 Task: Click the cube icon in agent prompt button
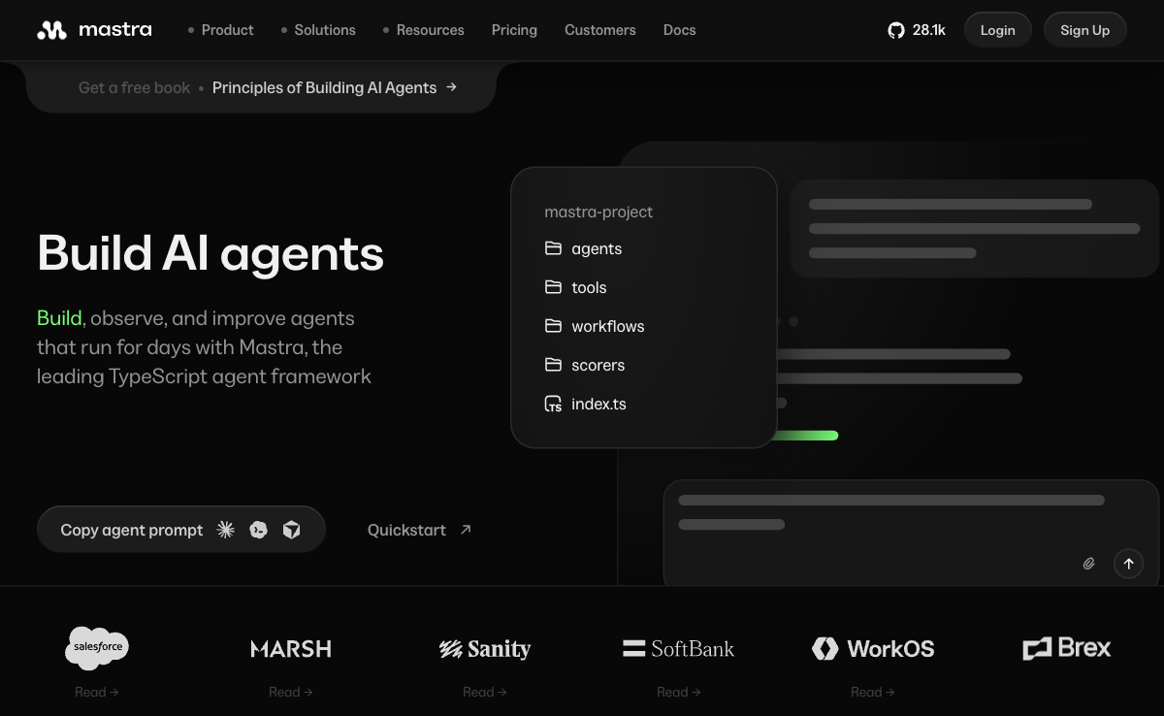pyautogui.click(x=291, y=530)
